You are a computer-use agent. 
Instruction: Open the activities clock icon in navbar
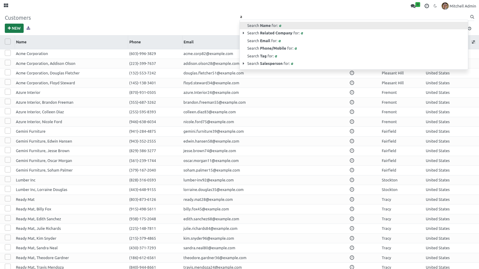[427, 6]
